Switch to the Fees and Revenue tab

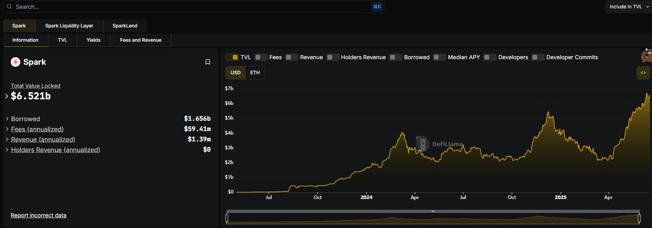coord(141,40)
